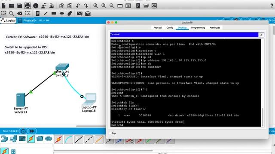The image size is (275, 154).
Task: Paste using the paste icon
Action: point(70,6)
